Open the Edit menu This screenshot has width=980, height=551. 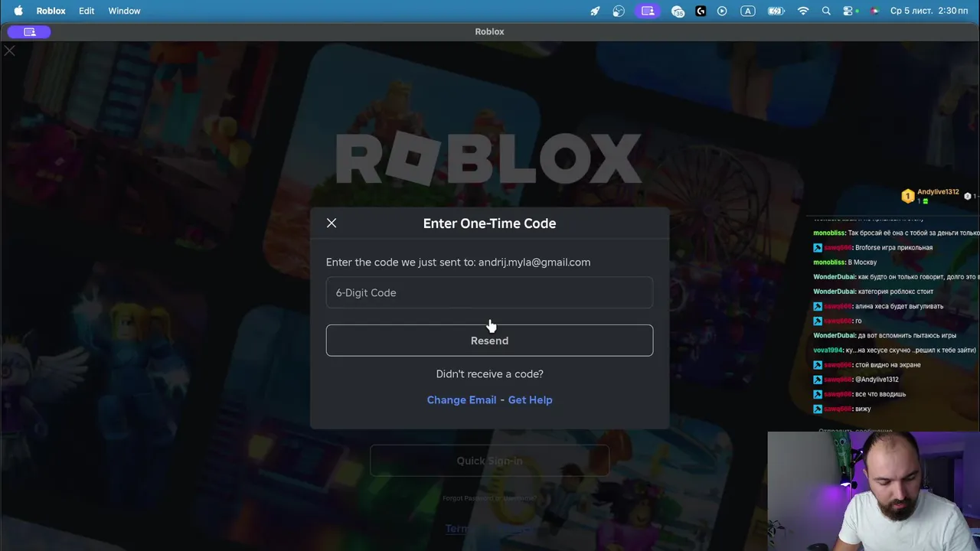tap(87, 11)
